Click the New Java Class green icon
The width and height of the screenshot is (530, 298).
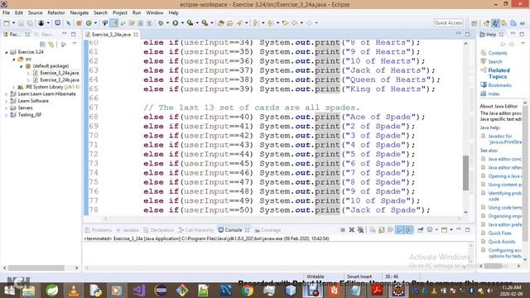[x=89, y=23]
